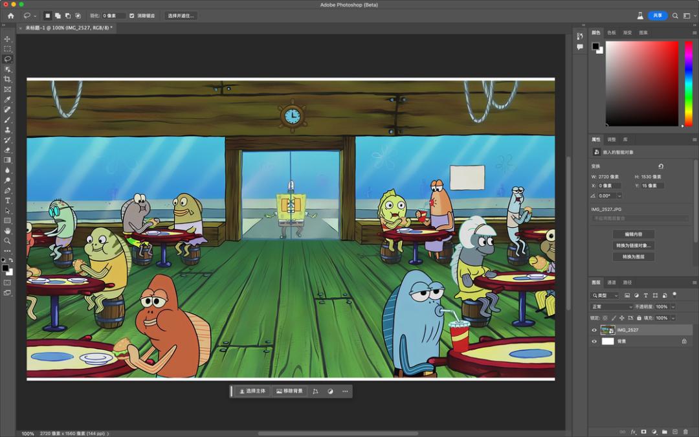This screenshot has height=437, width=699.
Task: Toggle lock transparent pixels in Layers panel
Action: coord(605,318)
